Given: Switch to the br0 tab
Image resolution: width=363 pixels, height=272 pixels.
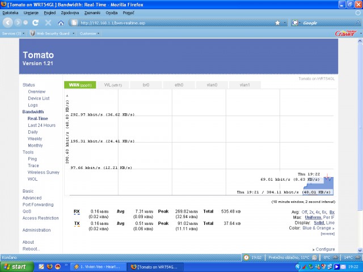Looking at the screenshot, I should [x=146, y=85].
